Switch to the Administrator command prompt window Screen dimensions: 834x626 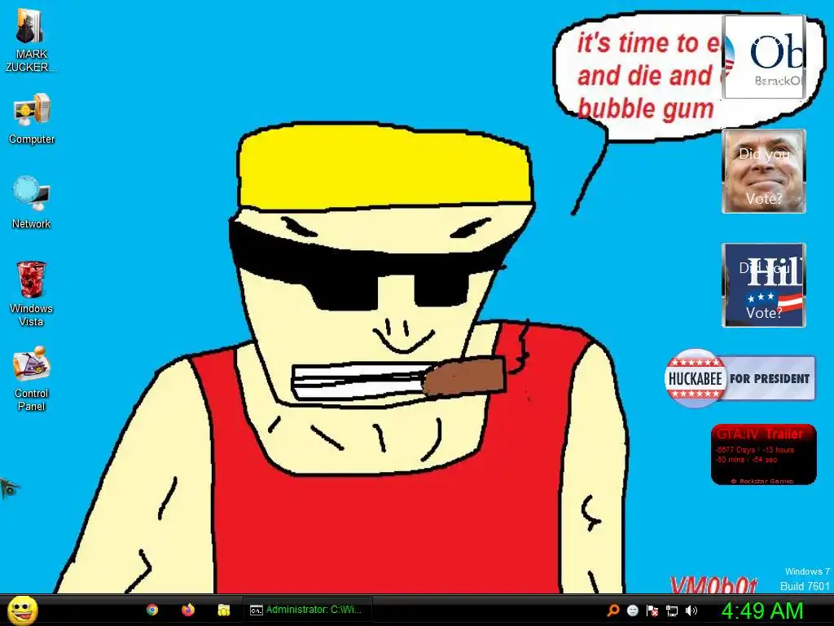point(307,610)
